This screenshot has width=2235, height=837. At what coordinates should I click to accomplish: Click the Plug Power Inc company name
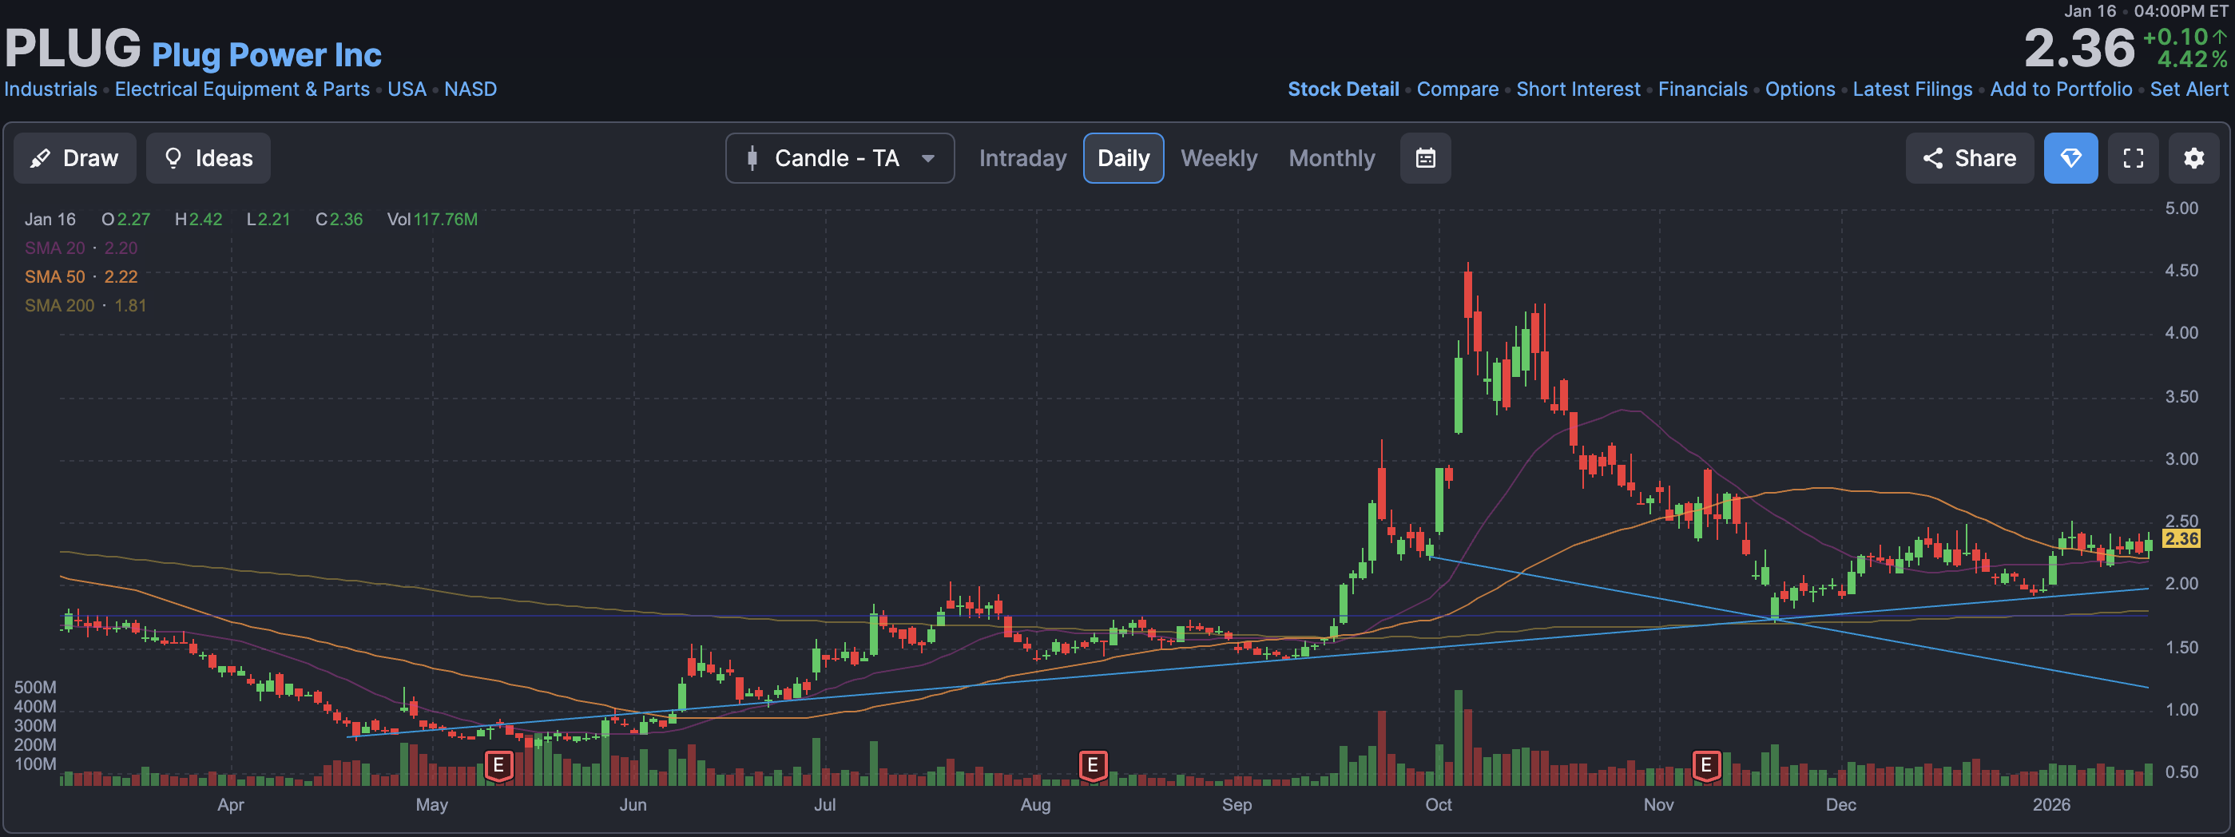266,54
